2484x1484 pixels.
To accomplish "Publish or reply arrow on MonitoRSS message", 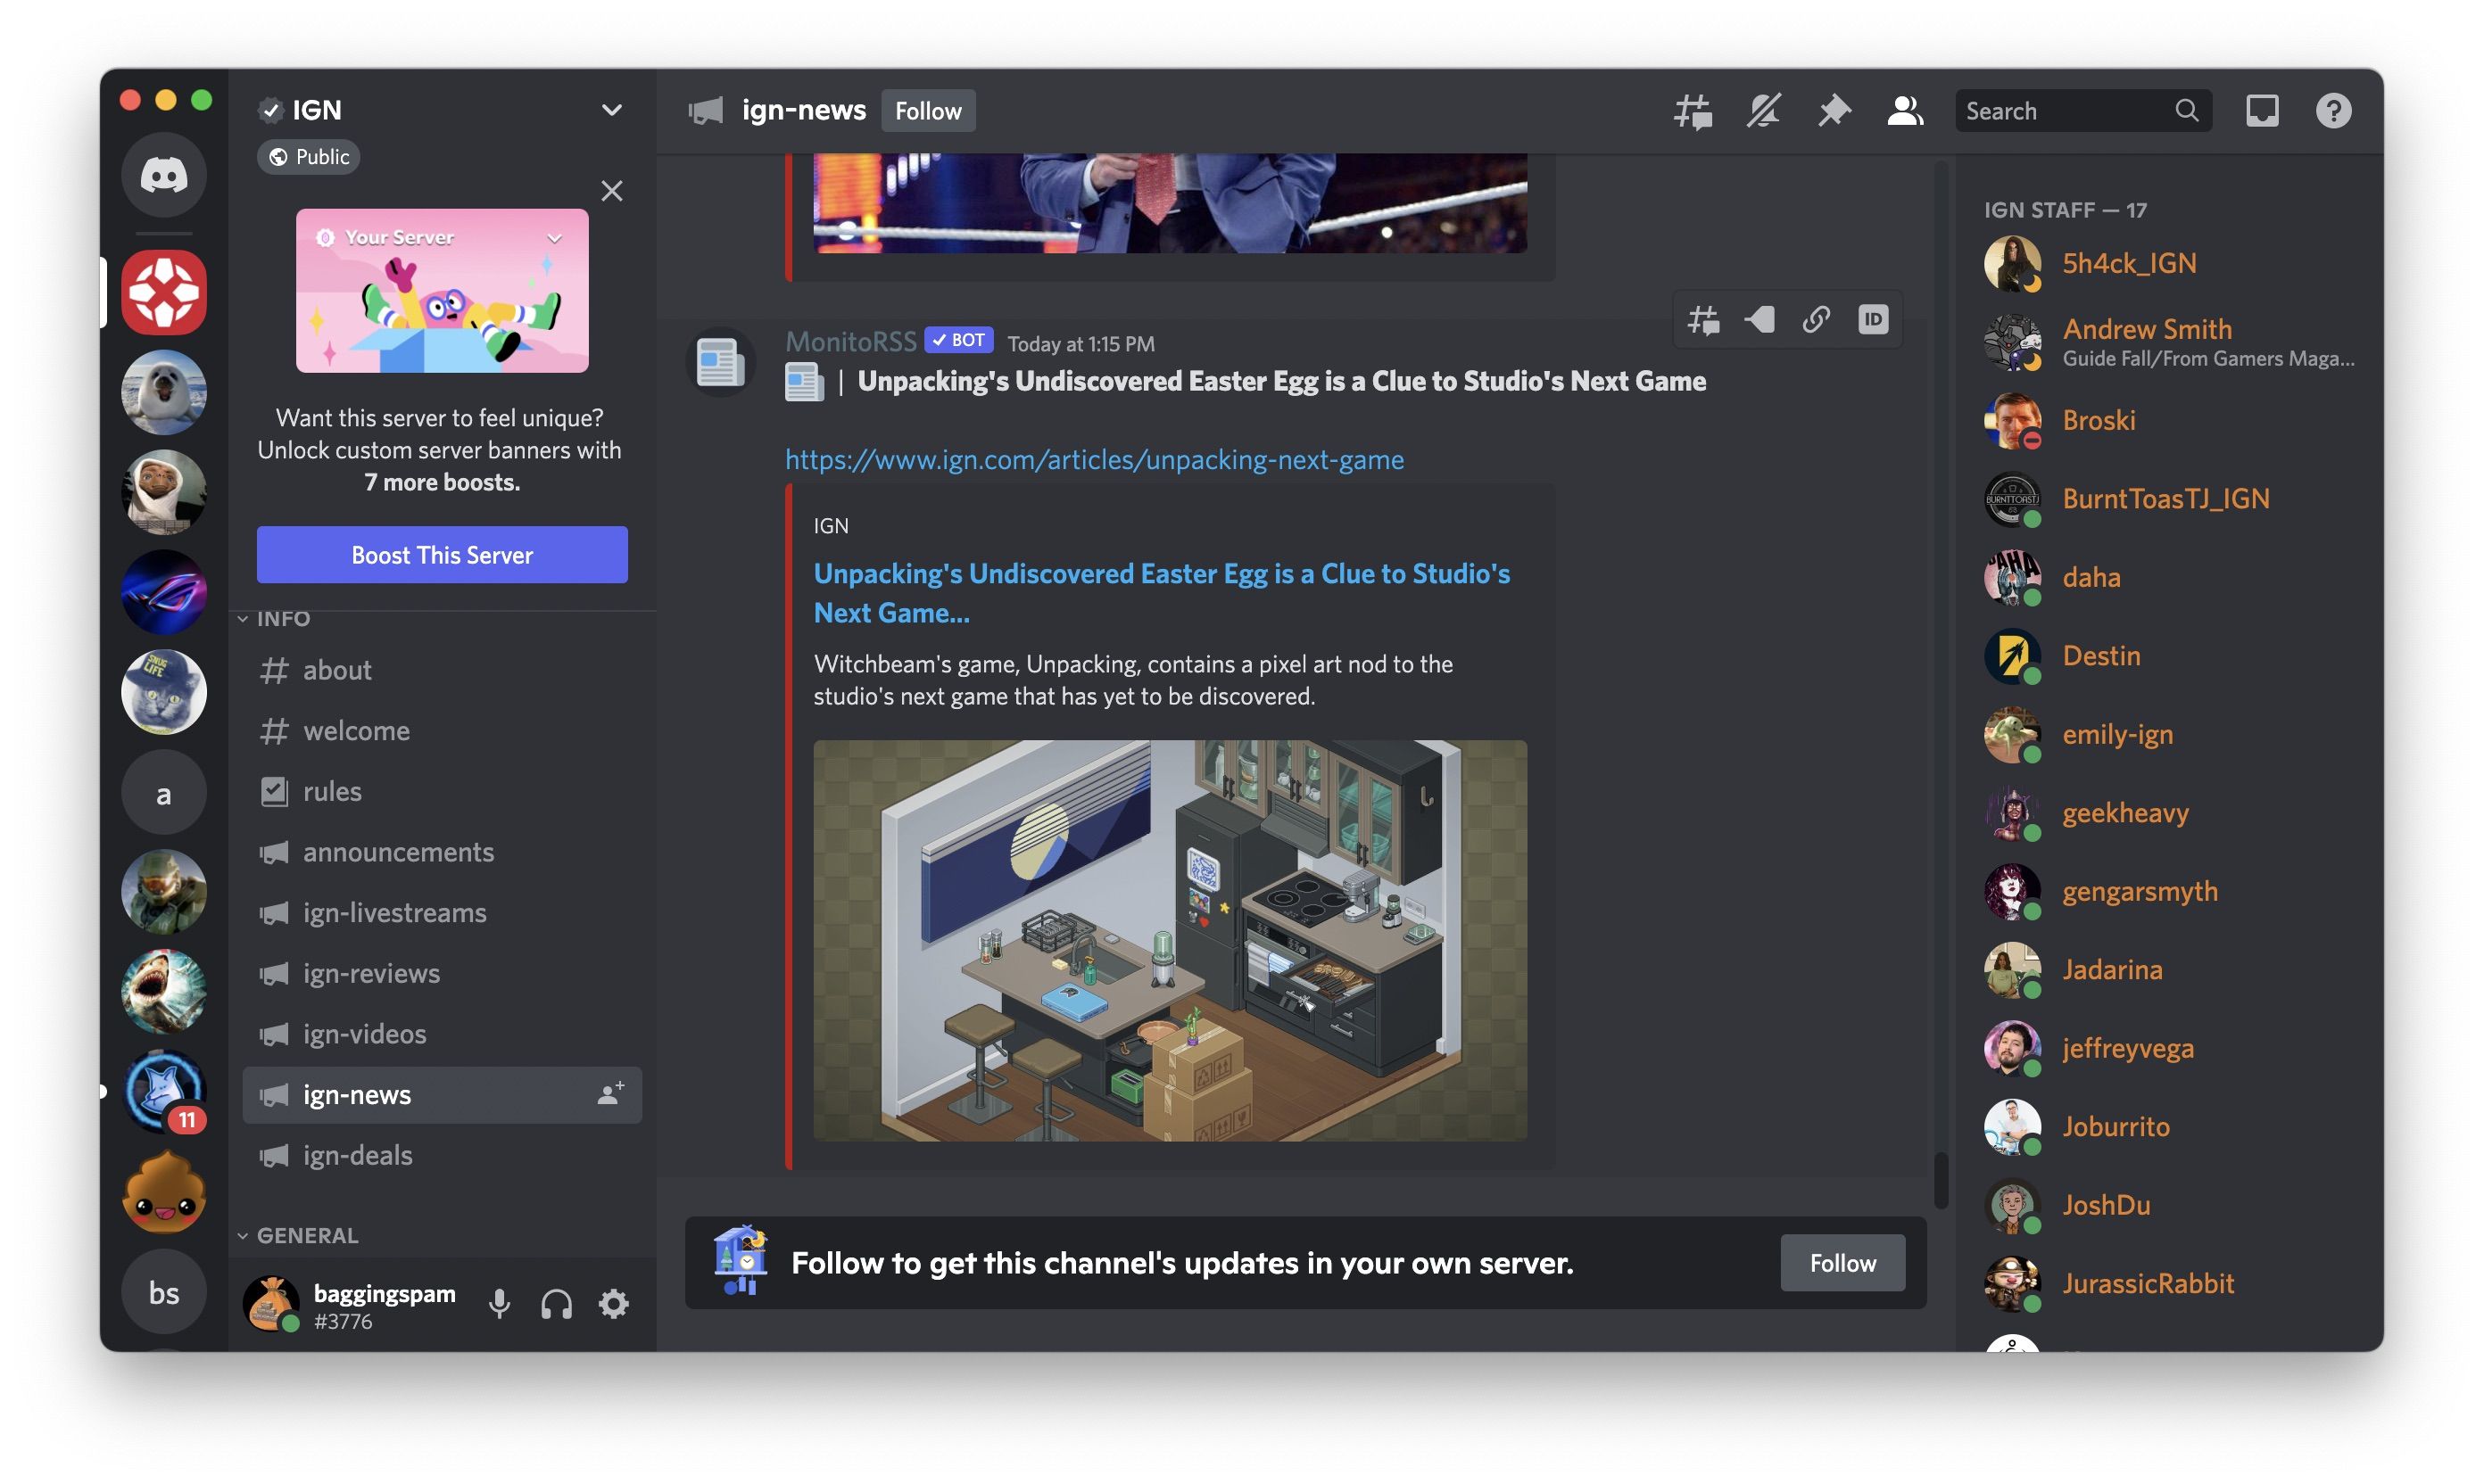I will click(1759, 320).
